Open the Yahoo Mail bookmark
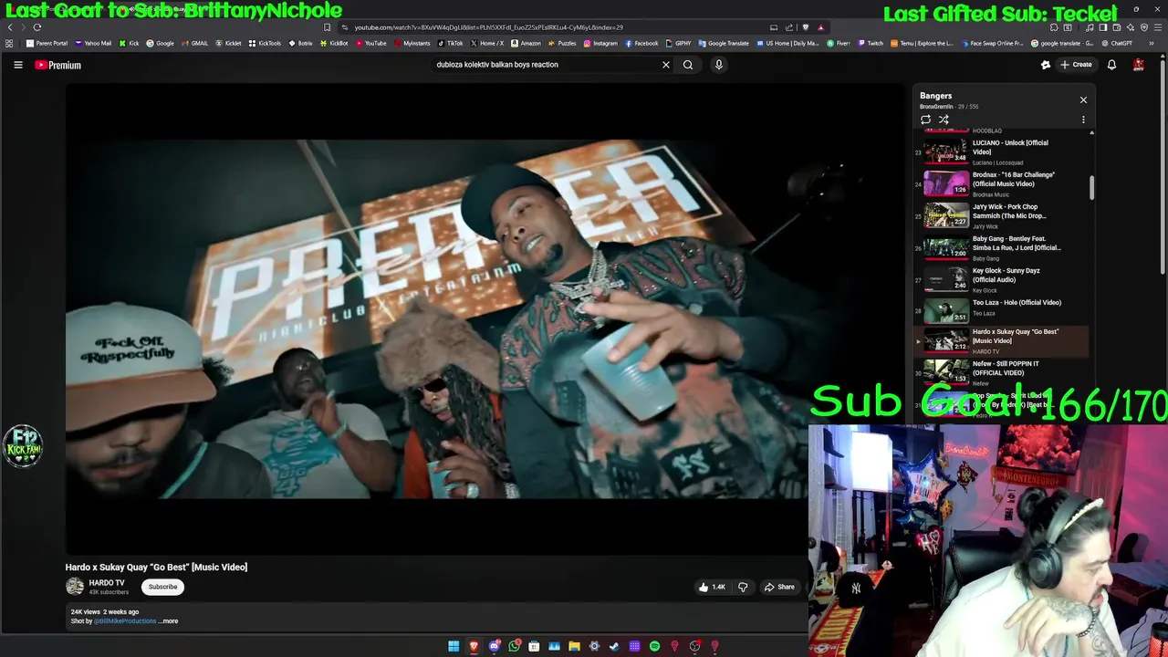This screenshot has height=657, width=1168. tap(93, 43)
